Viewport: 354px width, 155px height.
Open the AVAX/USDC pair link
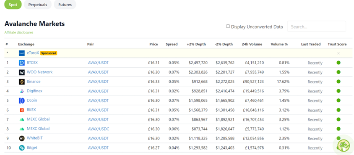(x=99, y=129)
